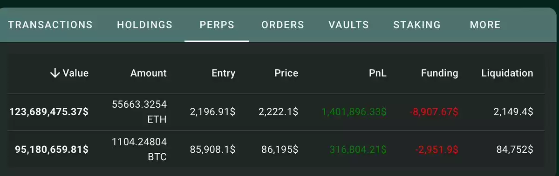Sort by the Funding column header

(x=440, y=73)
